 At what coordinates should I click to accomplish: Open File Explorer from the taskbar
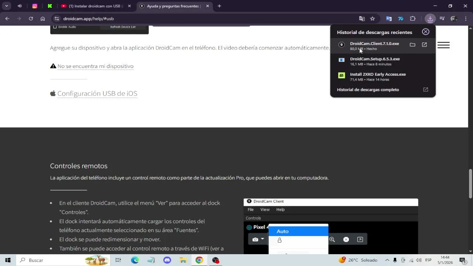coord(183,260)
